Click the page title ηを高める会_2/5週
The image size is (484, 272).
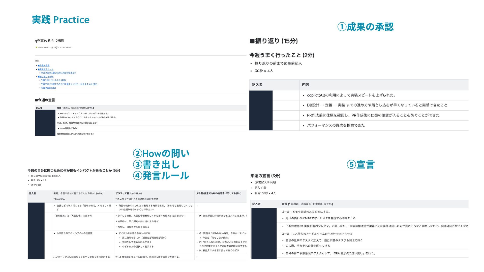(50, 41)
